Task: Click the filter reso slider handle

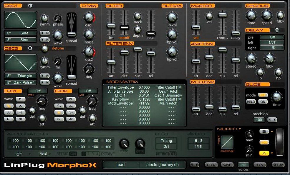Action: point(151,33)
